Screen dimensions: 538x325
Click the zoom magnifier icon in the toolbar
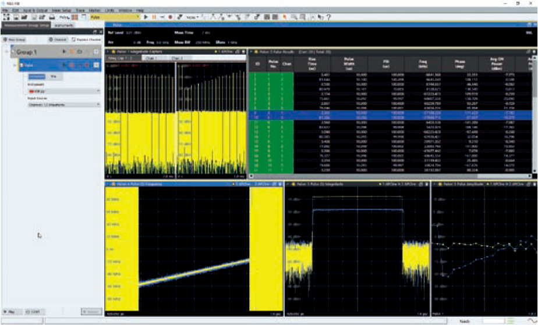(x=294, y=18)
